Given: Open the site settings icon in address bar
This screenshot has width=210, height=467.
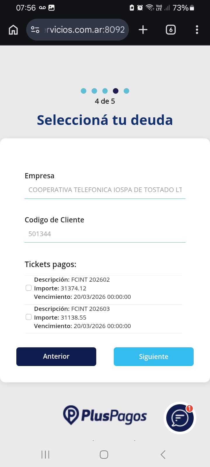Looking at the screenshot, I should [35, 30].
